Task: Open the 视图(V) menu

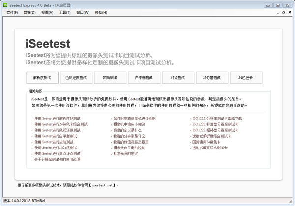Action: 47,13
